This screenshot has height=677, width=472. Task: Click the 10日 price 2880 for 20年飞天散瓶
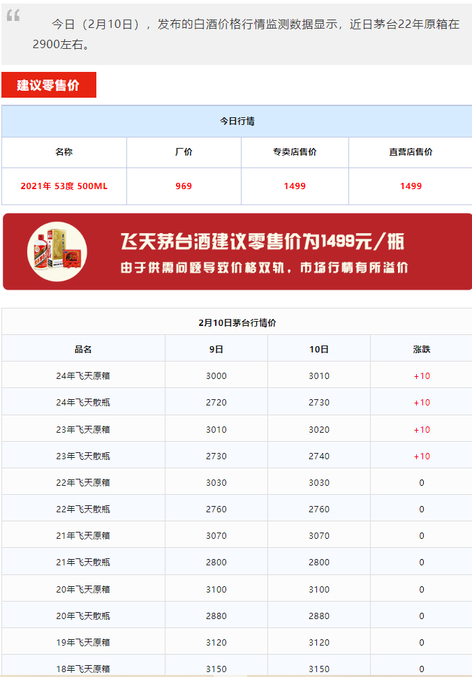click(x=318, y=616)
